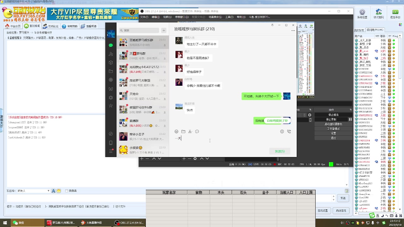Click the send file folder icon in chat toolbar

pyautogui.click(x=183, y=131)
